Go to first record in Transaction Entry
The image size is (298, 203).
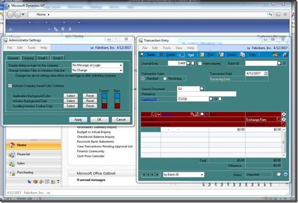pyautogui.click(x=144, y=175)
